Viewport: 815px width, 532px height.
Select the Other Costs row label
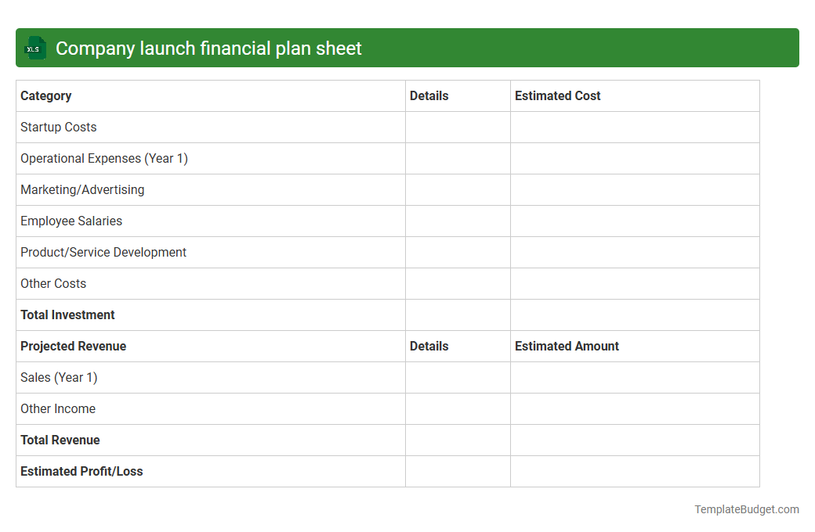tap(53, 283)
